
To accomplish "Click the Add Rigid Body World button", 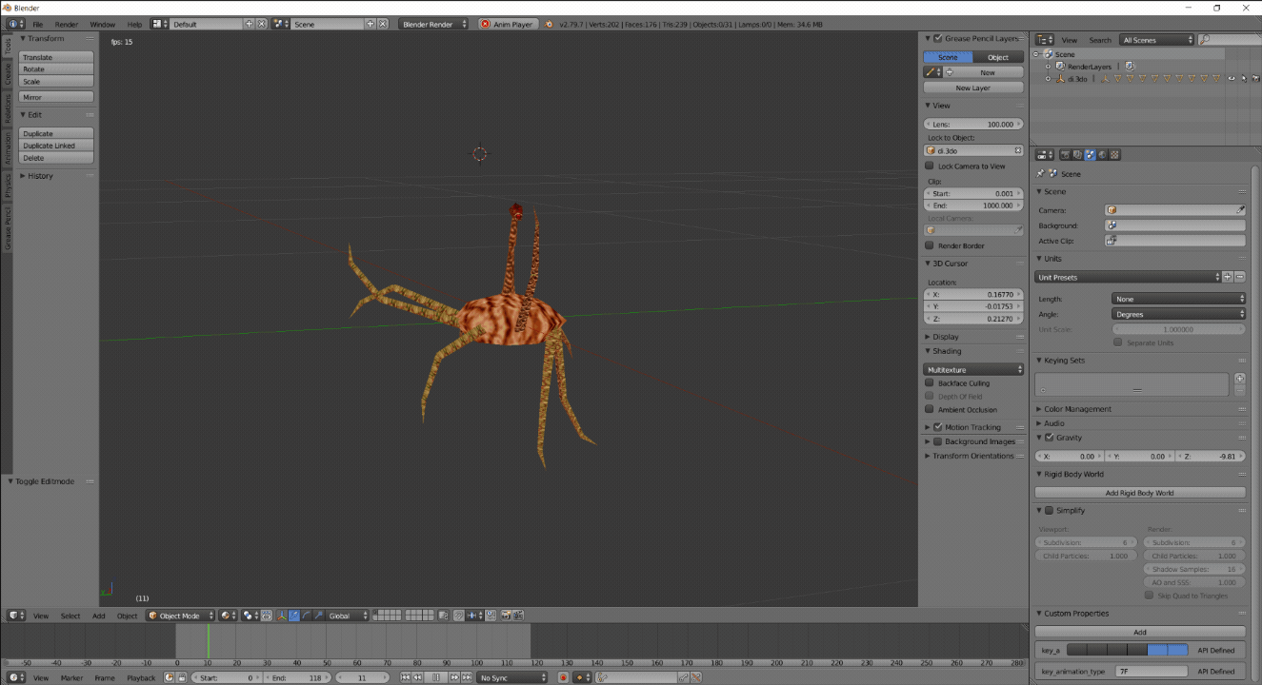I will click(1139, 493).
